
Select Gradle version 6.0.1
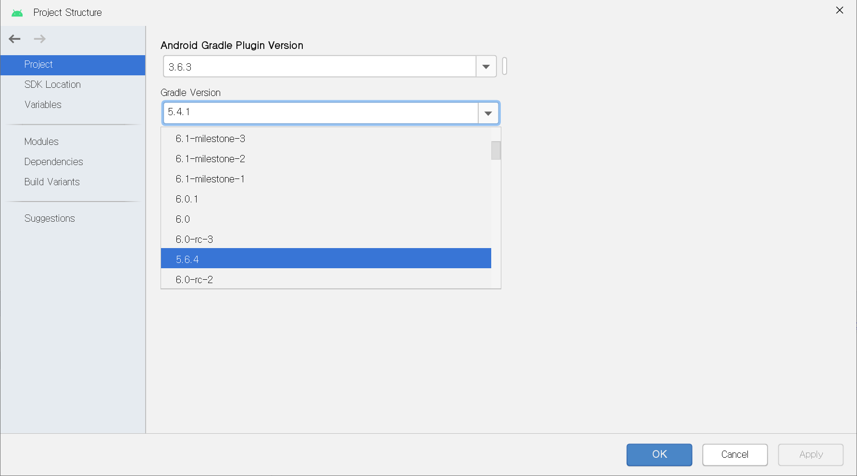click(x=326, y=199)
